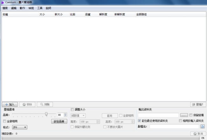Open the 檢視 menu
The width and height of the screenshot is (207, 140).
pyautogui.click(x=31, y=8)
